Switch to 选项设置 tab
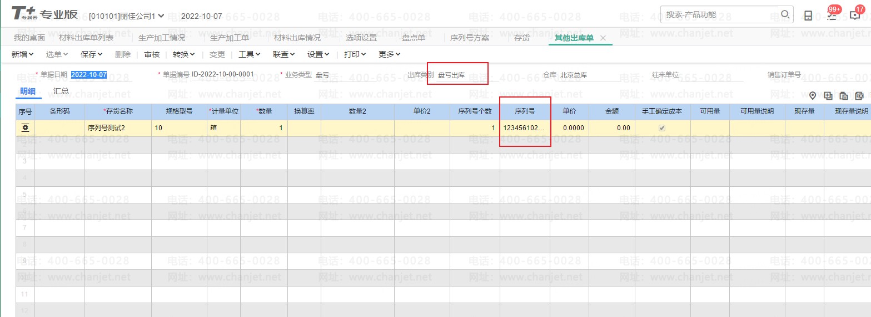 click(361, 38)
